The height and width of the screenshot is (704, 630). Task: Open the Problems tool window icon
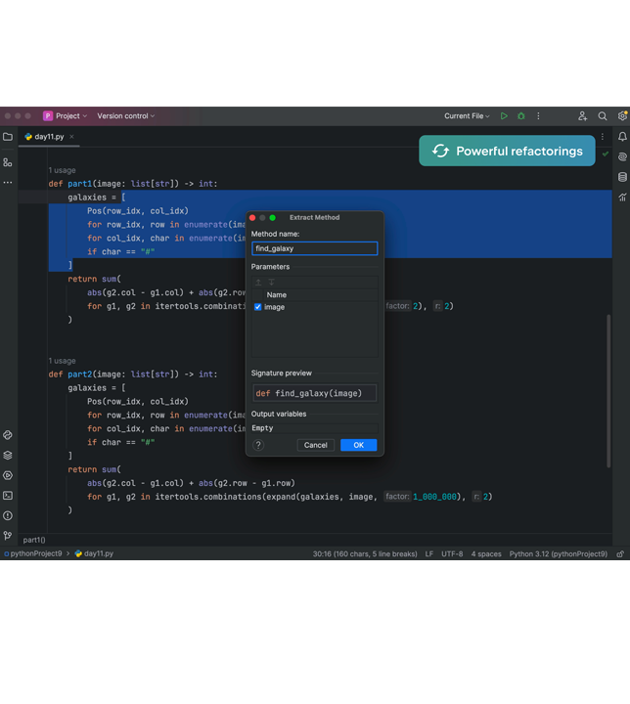[8, 515]
